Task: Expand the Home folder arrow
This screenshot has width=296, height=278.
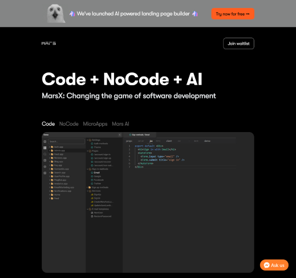Action: coord(50,195)
